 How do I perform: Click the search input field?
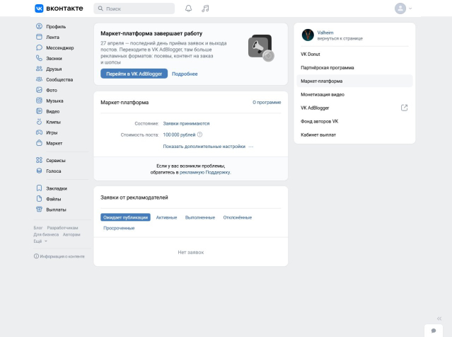click(x=134, y=8)
